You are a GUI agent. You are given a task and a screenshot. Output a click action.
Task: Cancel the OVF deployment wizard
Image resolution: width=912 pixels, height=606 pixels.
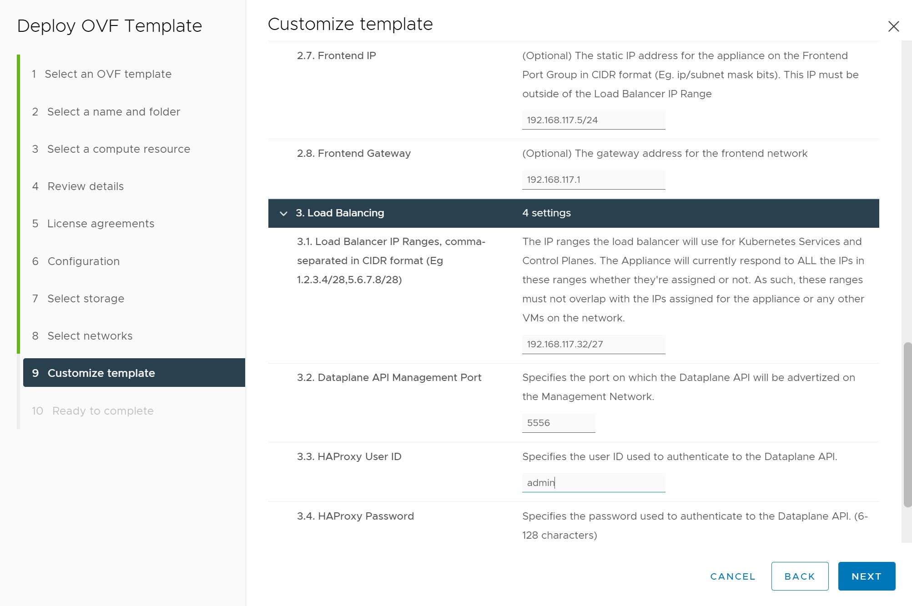click(x=732, y=576)
